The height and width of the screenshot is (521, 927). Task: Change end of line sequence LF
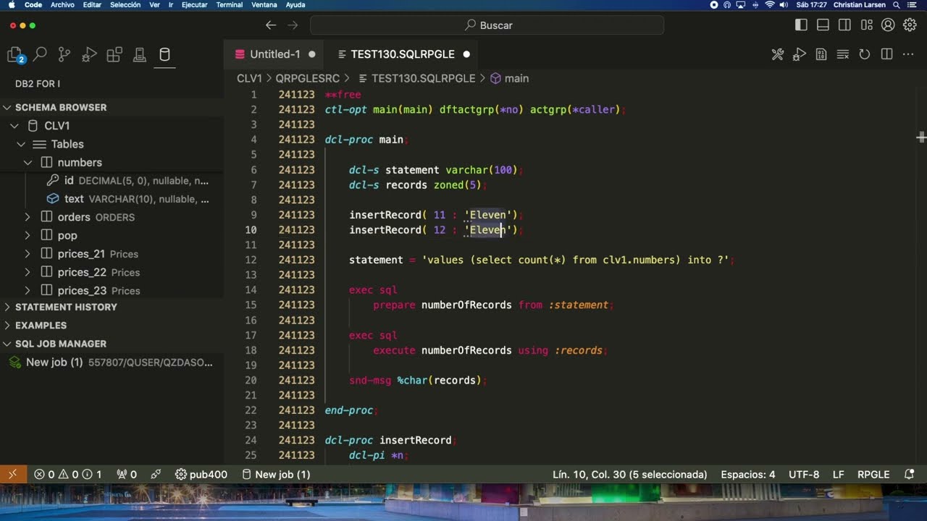tap(839, 475)
